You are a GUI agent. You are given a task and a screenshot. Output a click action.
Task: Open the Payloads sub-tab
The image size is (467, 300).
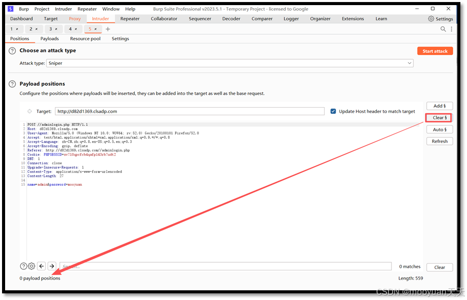coord(50,39)
